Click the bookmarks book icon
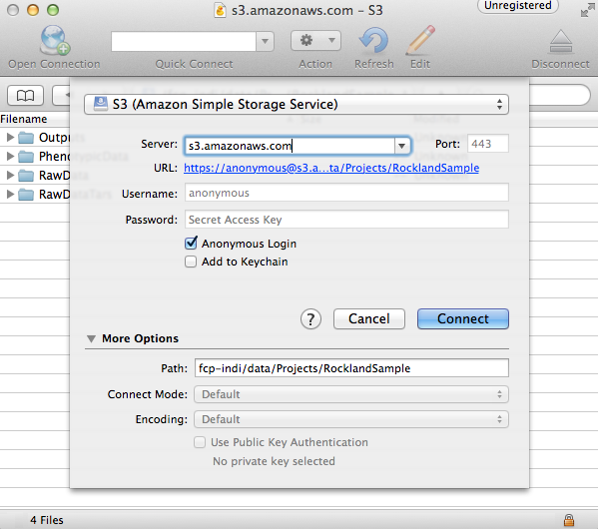 tap(26, 96)
